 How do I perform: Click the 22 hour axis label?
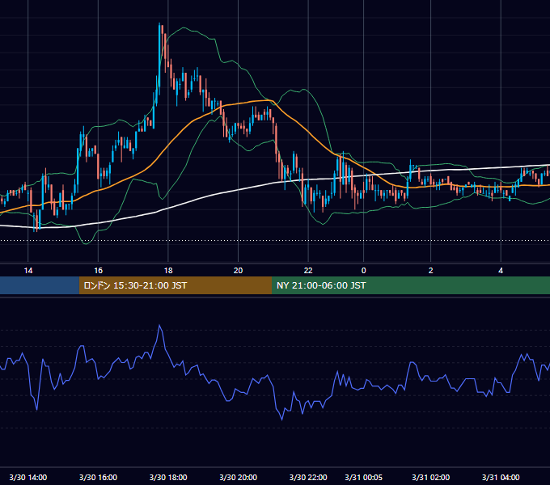[x=308, y=271]
